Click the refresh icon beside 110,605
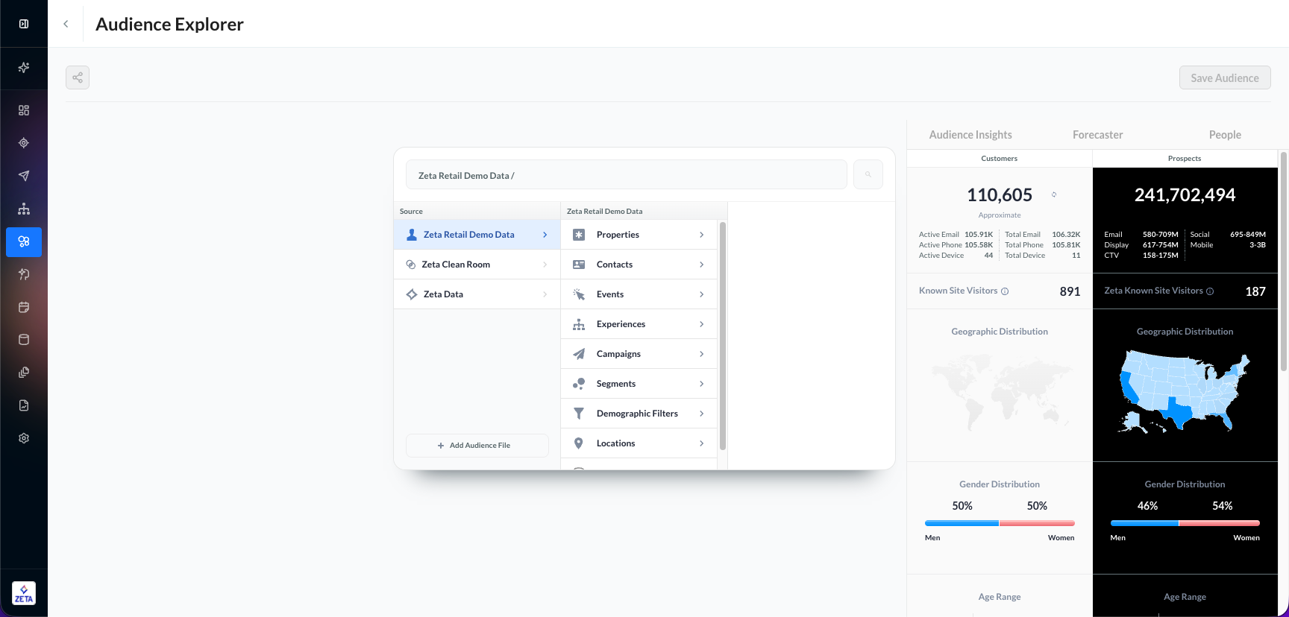This screenshot has width=1289, height=617. tap(1054, 194)
